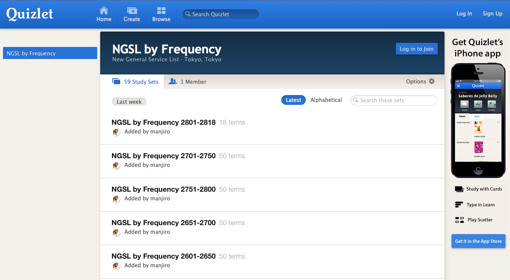Viewport: 510px width, 280px height.
Task: Open set NGSL by Frequency 2701-2750
Action: pyautogui.click(x=163, y=156)
